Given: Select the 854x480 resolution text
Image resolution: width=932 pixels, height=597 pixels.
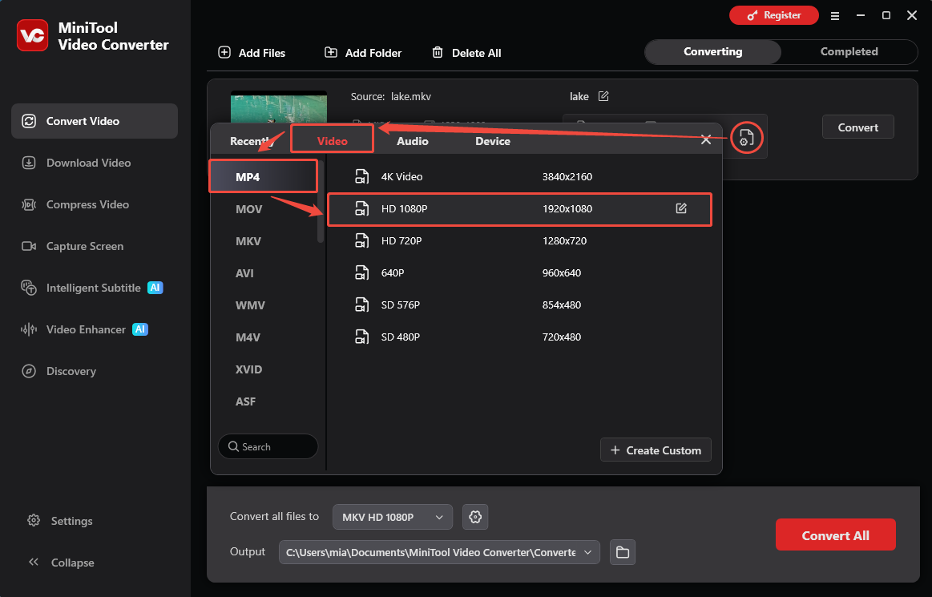Looking at the screenshot, I should click(x=562, y=305).
